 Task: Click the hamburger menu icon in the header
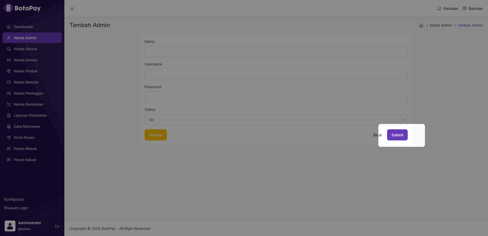point(72,9)
